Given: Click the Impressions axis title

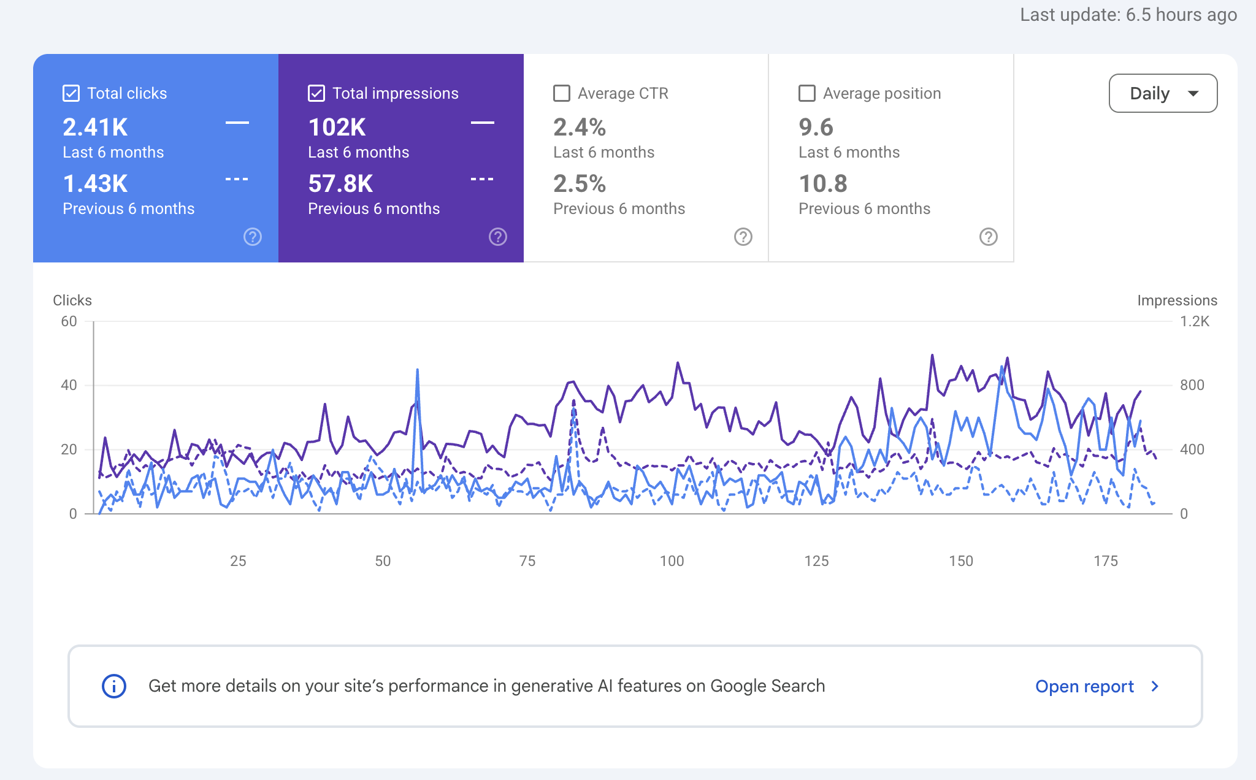Looking at the screenshot, I should (x=1177, y=300).
